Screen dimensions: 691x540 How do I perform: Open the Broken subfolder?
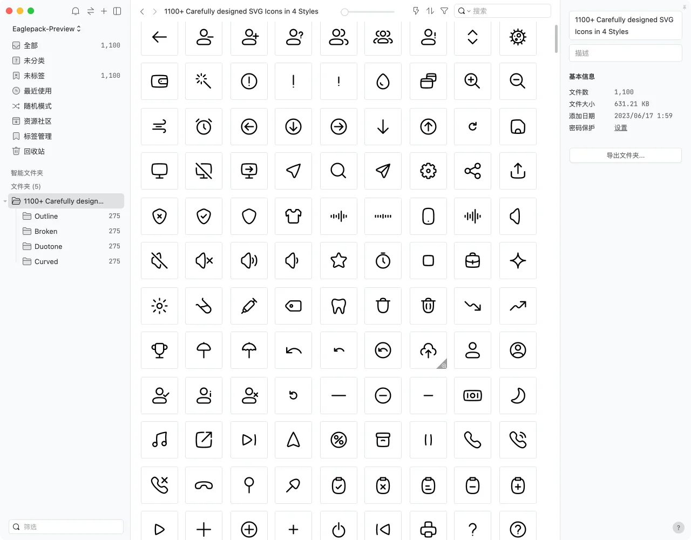(71, 231)
